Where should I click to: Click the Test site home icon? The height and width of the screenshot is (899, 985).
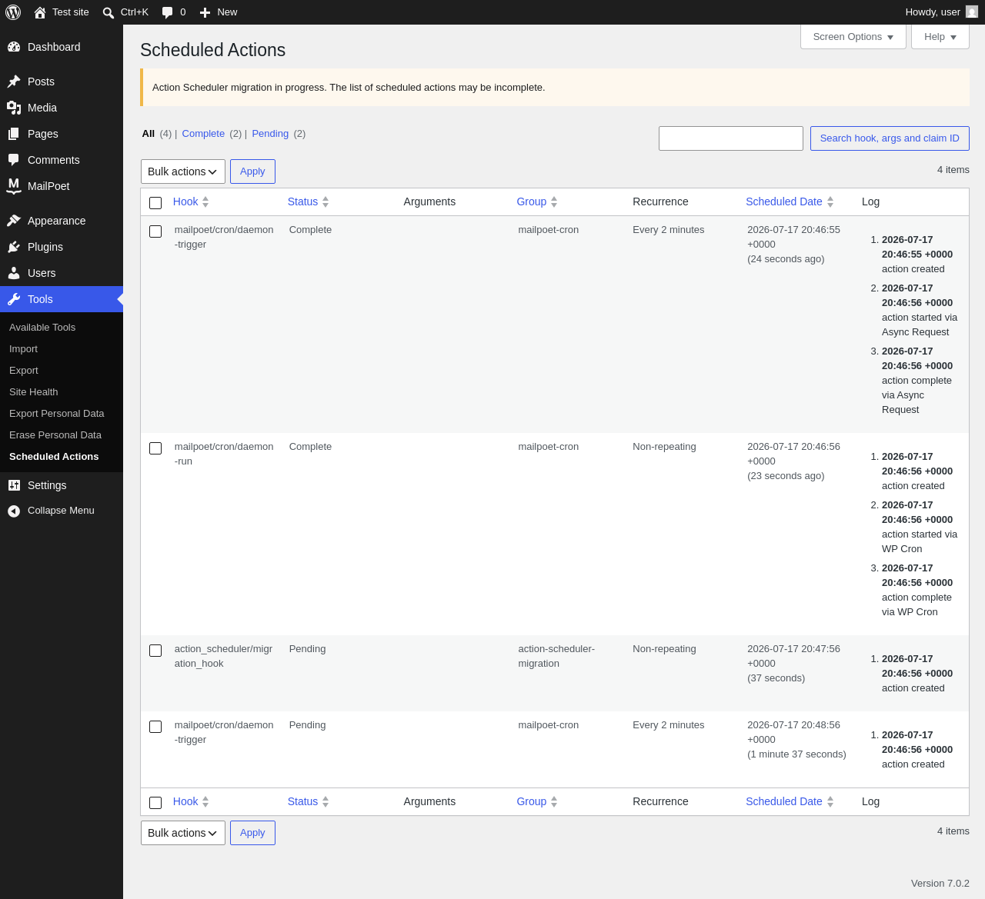[40, 12]
